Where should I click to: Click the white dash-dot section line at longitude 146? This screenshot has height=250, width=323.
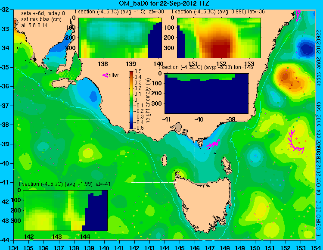[195, 159]
